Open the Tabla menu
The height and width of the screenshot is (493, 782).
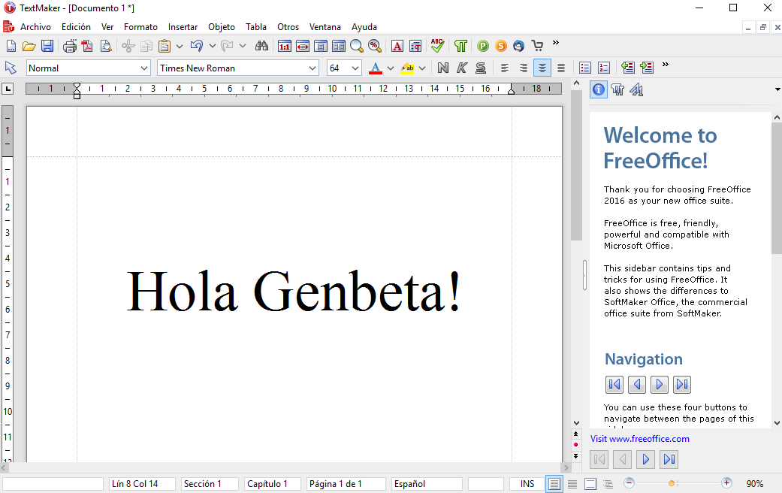coord(256,27)
